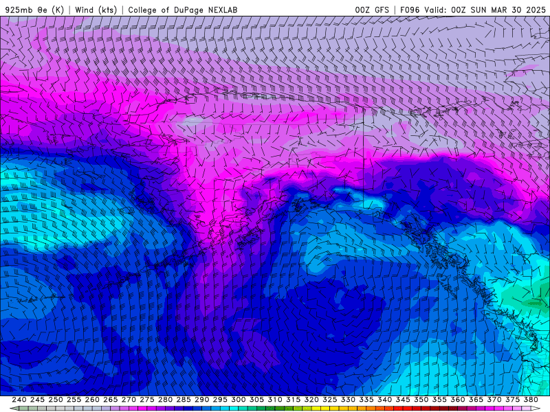This screenshot has width=550, height=412.
Task: Click the 380 color scale label
Action: (531, 400)
